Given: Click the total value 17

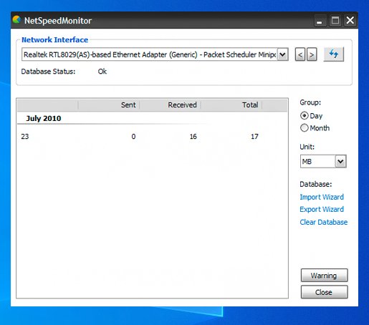Looking at the screenshot, I should tap(254, 137).
